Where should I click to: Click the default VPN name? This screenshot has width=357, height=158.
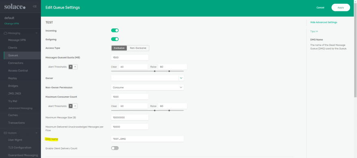(9, 18)
